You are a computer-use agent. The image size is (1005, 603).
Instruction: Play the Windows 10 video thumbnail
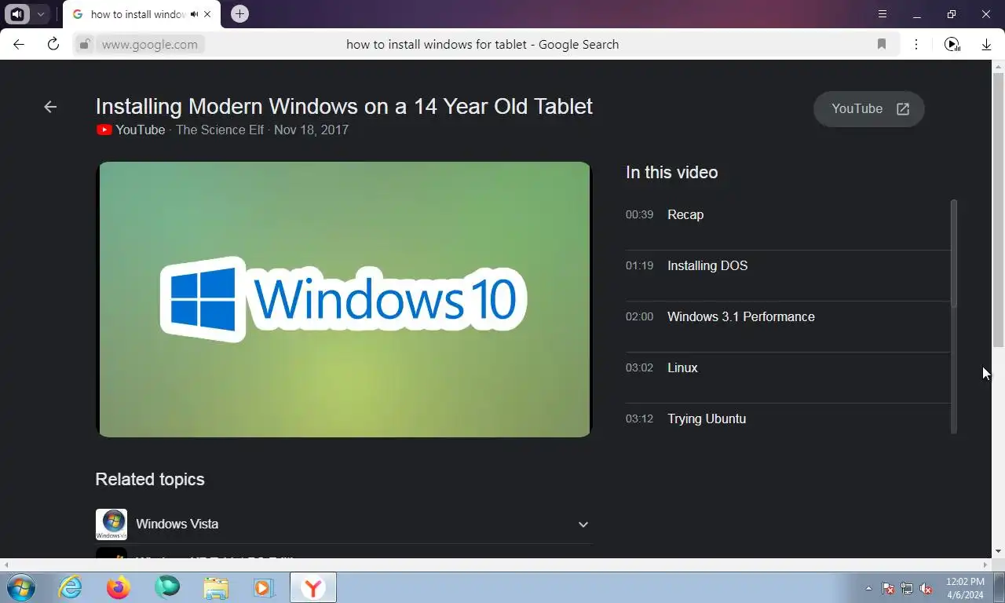click(343, 299)
